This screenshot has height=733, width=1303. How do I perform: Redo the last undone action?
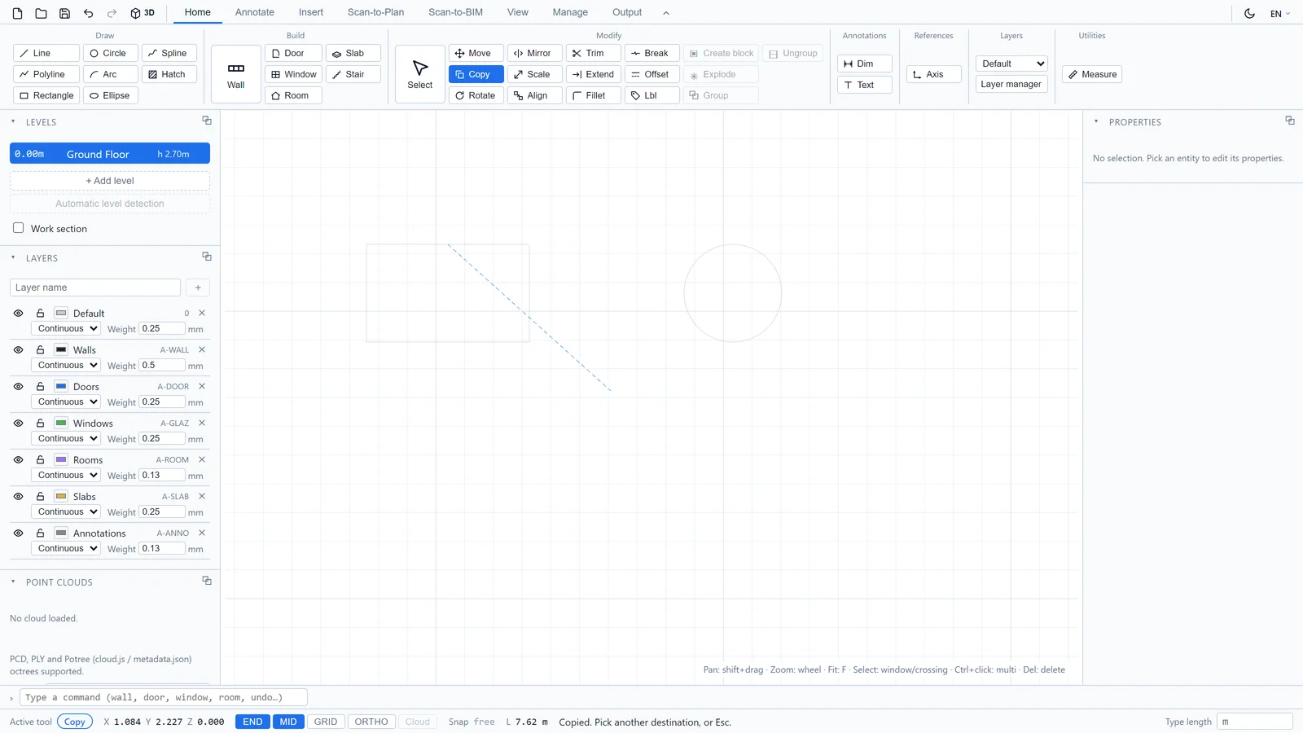point(112,13)
